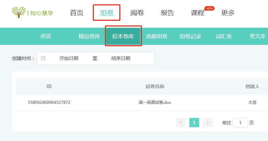Click the calendar icon in date field

[43, 58]
